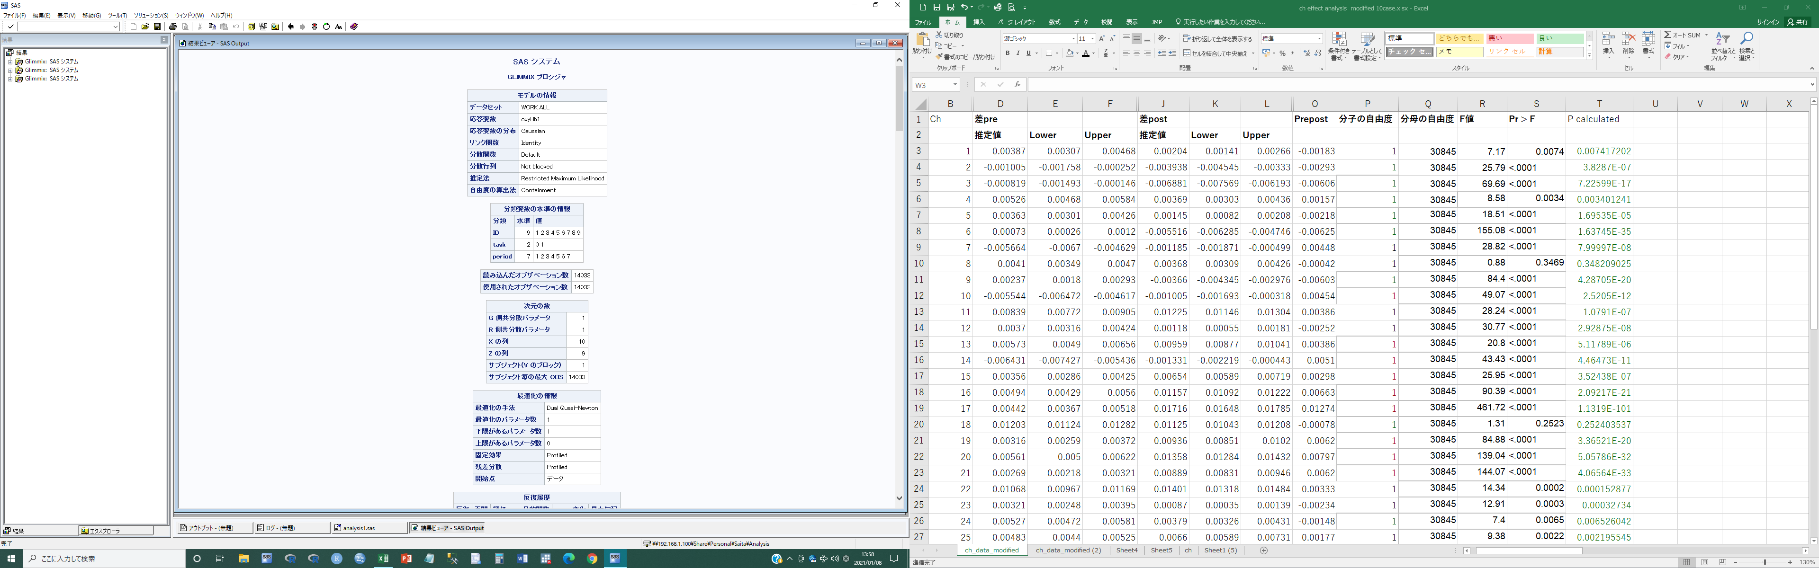This screenshot has width=1819, height=568.
Task: Click the SAS Print icon
Action: [173, 27]
